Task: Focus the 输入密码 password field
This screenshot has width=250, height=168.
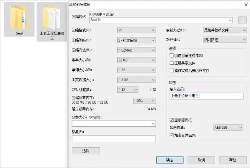Action: click(x=207, y=96)
